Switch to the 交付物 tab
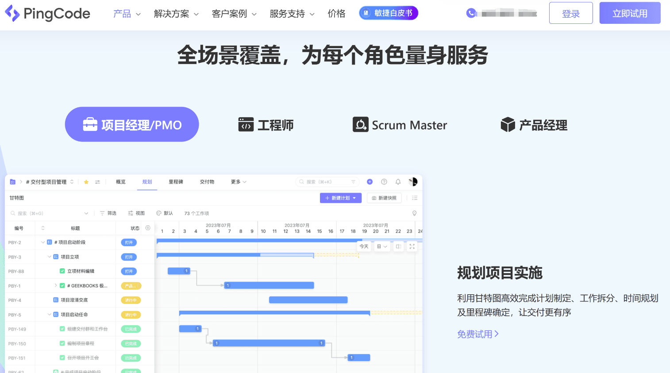This screenshot has height=373, width=670. [x=207, y=182]
